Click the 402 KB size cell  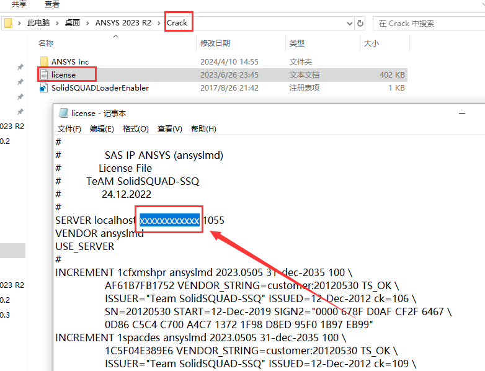tap(392, 75)
